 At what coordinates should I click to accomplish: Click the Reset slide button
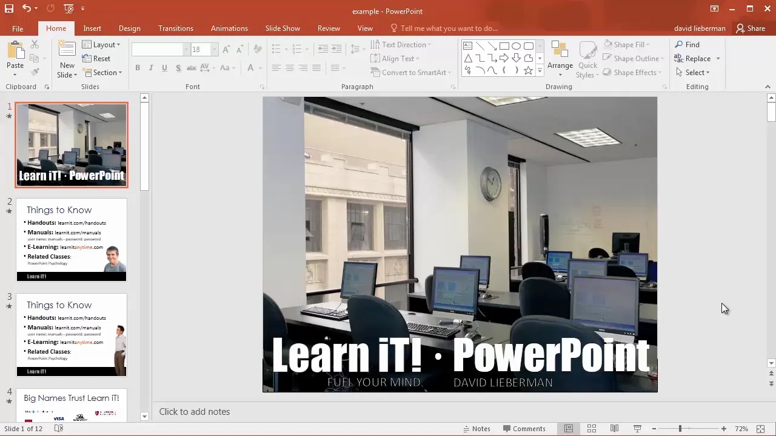96,59
